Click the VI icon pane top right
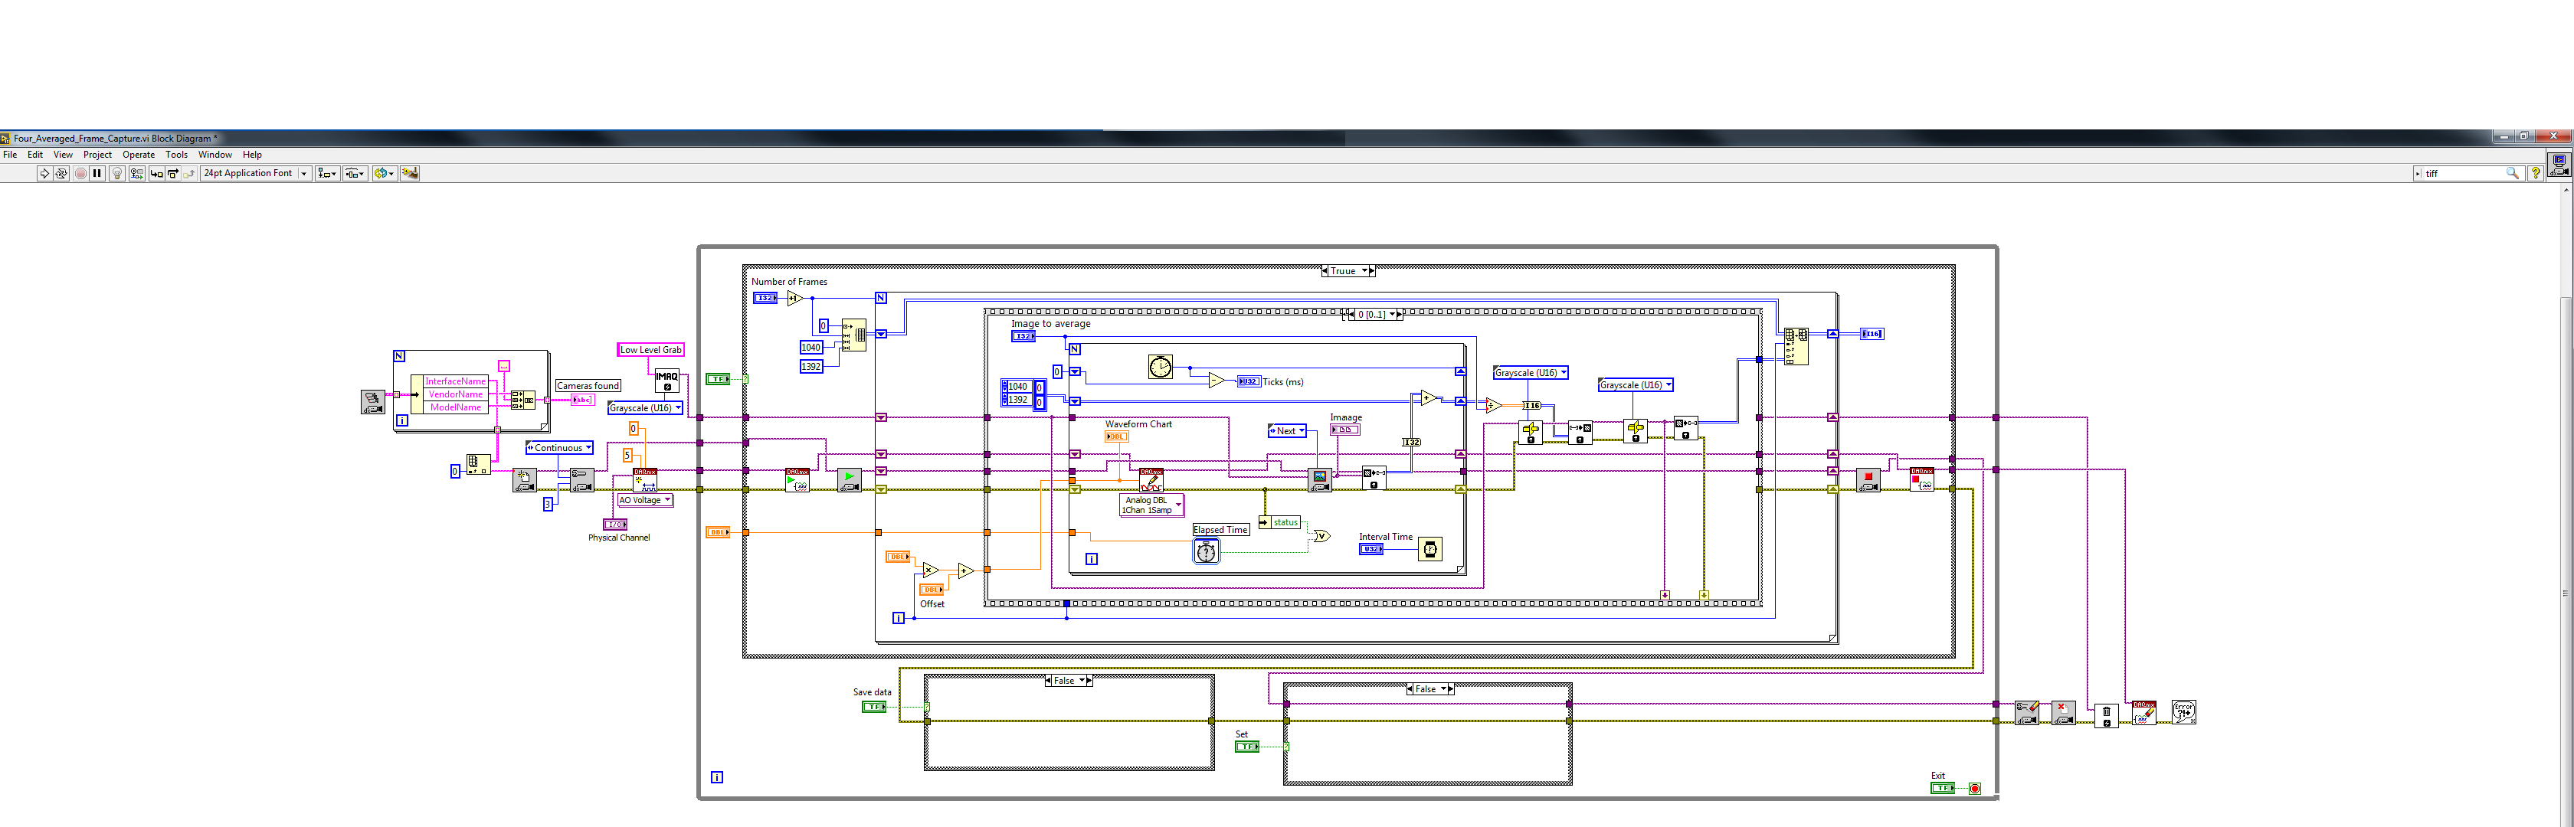This screenshot has height=827, width=2574. tap(2559, 165)
